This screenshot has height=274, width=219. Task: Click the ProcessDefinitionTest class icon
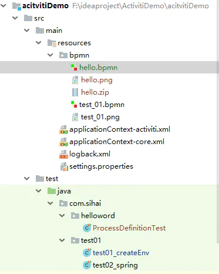[87, 228]
